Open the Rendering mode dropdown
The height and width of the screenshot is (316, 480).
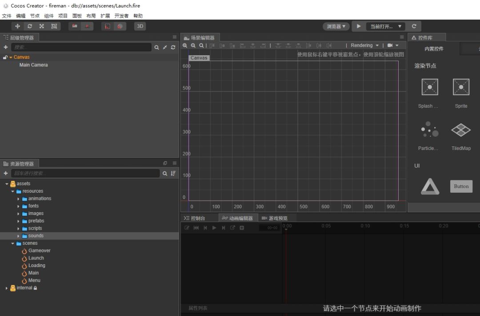(364, 45)
